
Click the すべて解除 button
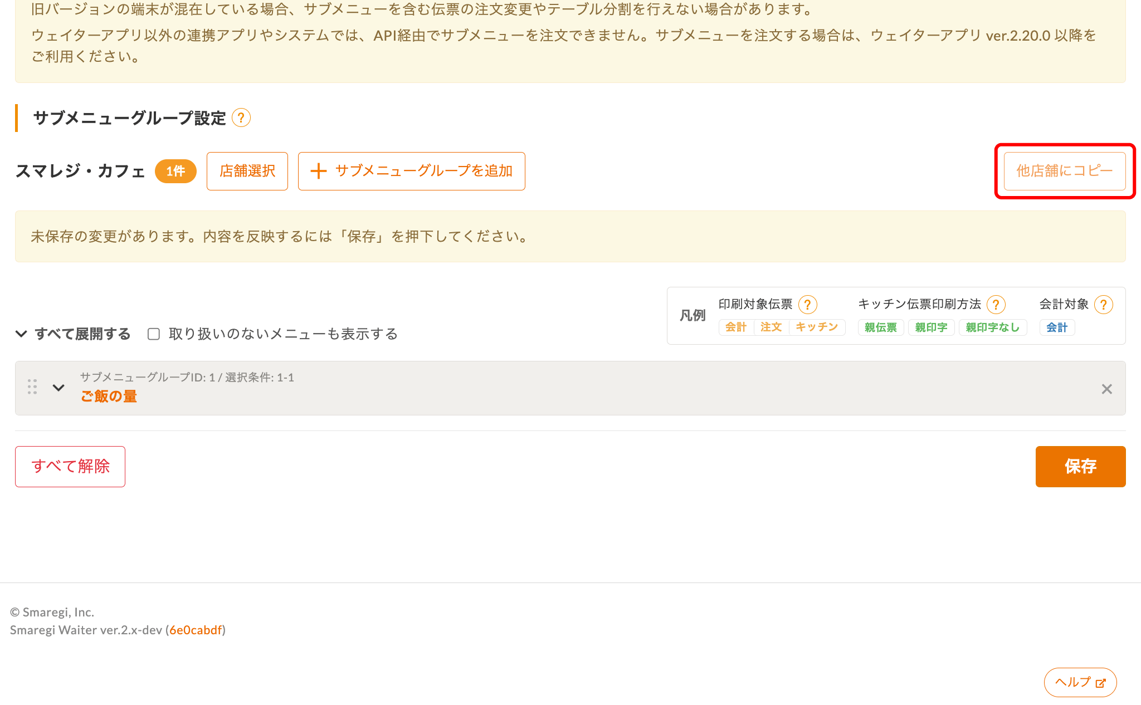[x=70, y=467]
